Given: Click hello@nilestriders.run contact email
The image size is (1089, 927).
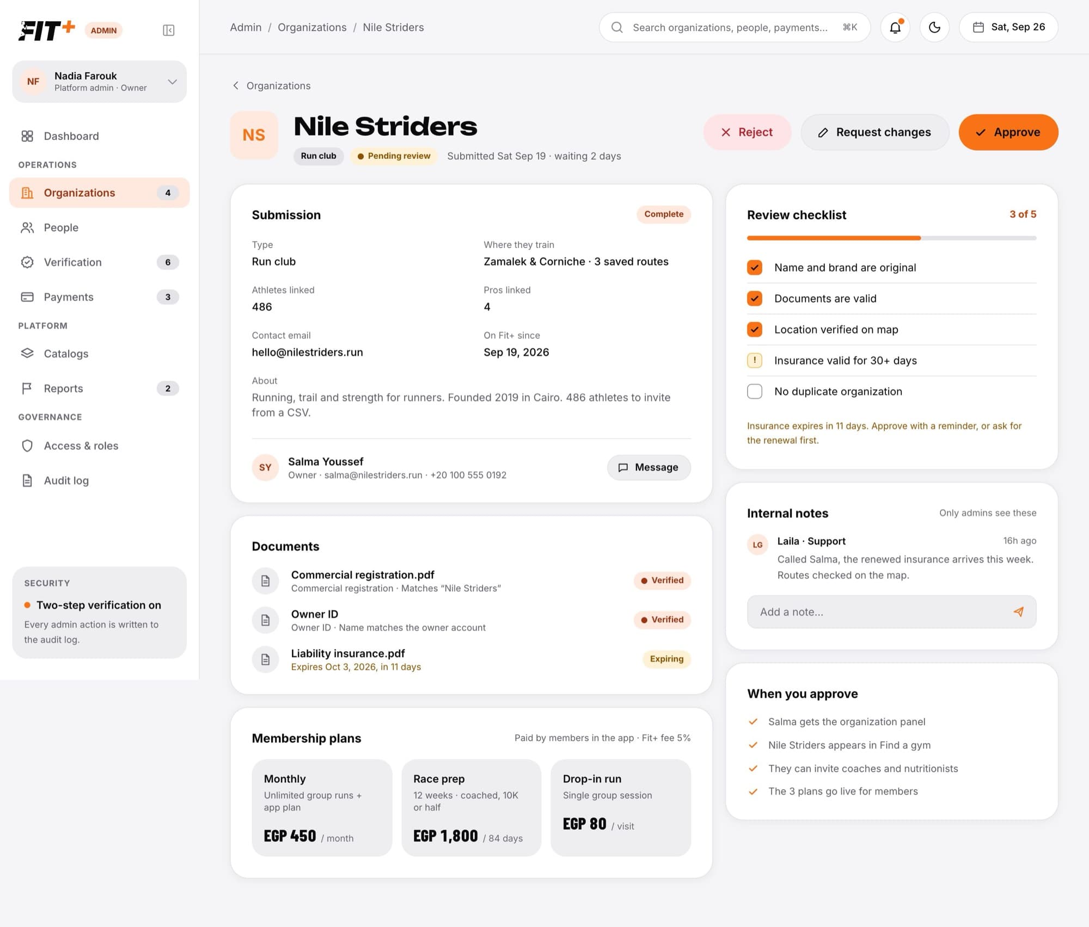Looking at the screenshot, I should click(x=307, y=352).
